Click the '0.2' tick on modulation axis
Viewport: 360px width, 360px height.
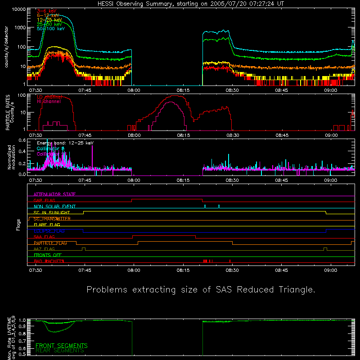(22, 164)
